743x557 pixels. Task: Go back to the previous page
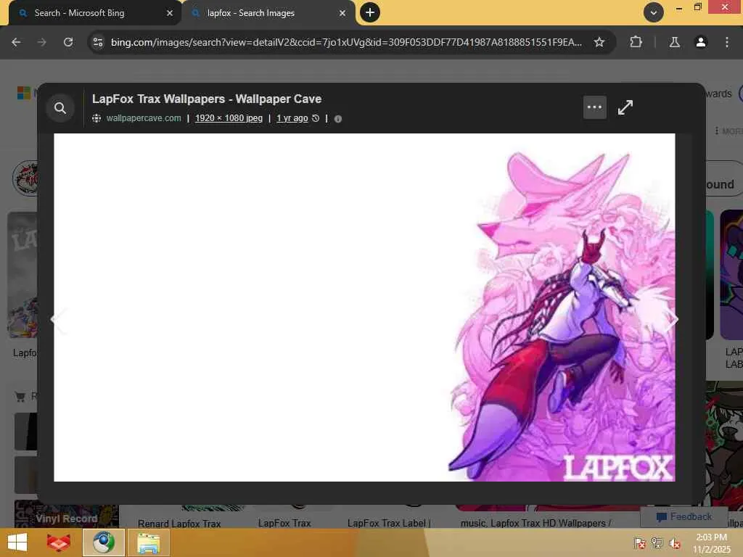click(16, 42)
